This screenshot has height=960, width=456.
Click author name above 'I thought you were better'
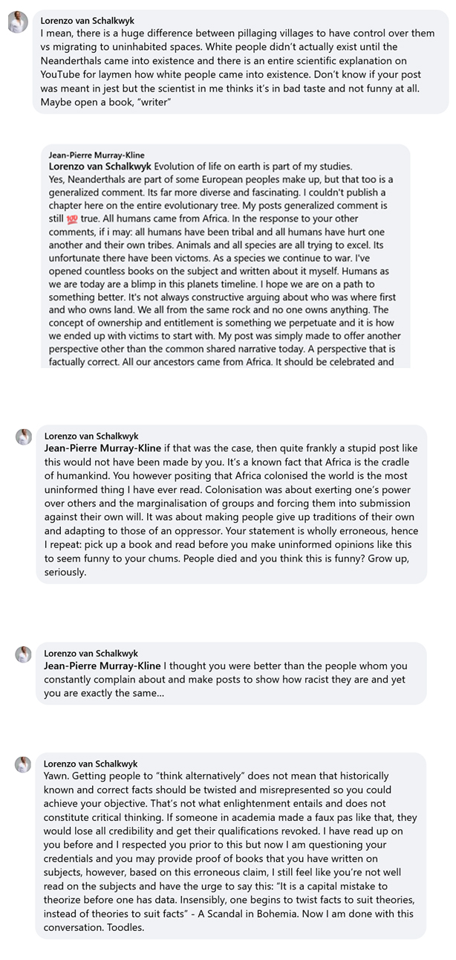91,653
